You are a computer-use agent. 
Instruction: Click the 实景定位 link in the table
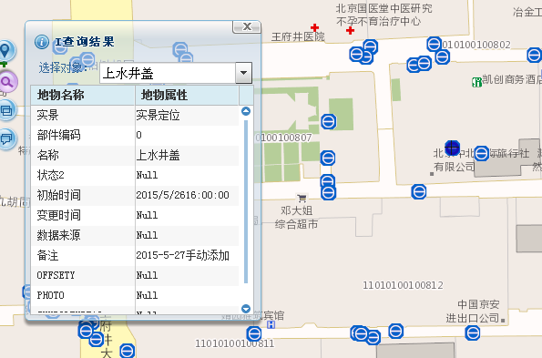coord(158,115)
